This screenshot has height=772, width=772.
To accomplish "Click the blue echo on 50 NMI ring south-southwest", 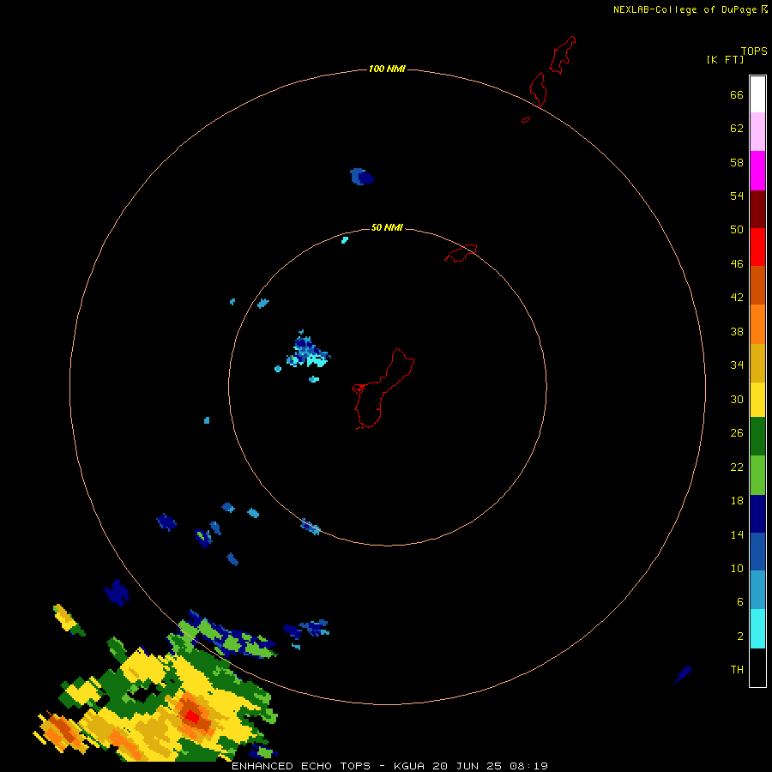I will point(311,527).
